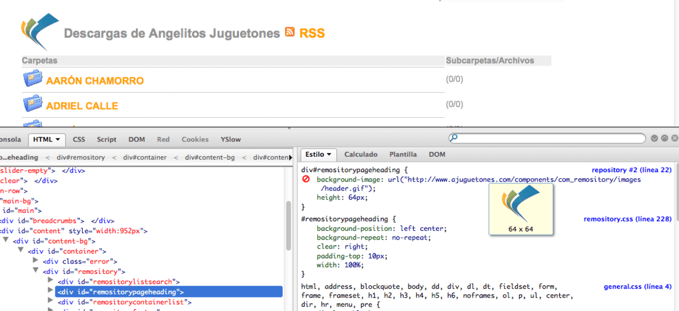Click the RSS feed icon

(290, 31)
